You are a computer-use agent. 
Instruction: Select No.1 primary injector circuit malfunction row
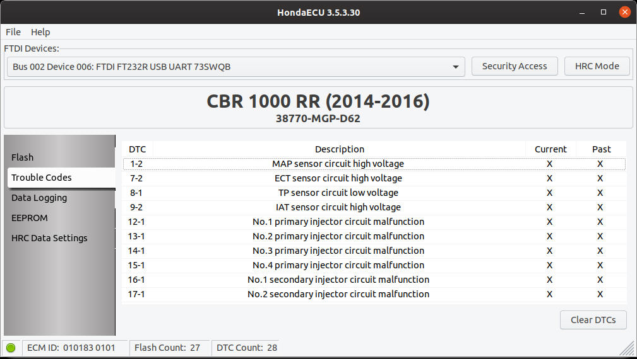pos(374,222)
